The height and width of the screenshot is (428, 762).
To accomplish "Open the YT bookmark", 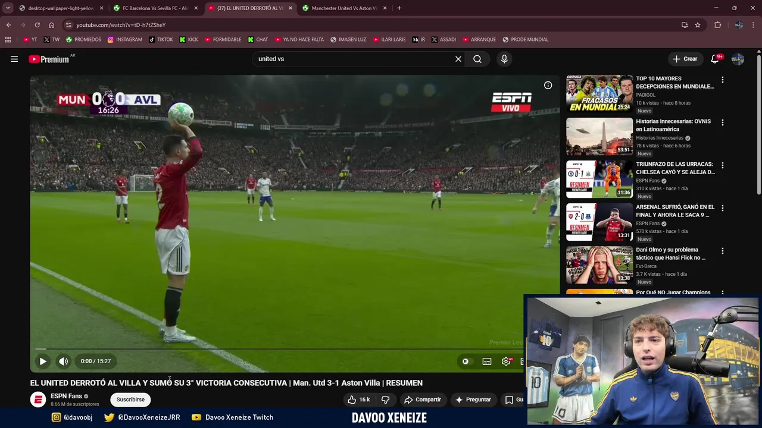I will (x=30, y=40).
